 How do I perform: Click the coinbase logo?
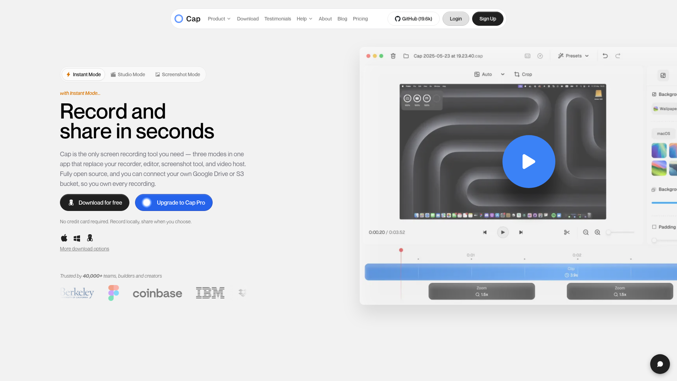click(x=157, y=293)
